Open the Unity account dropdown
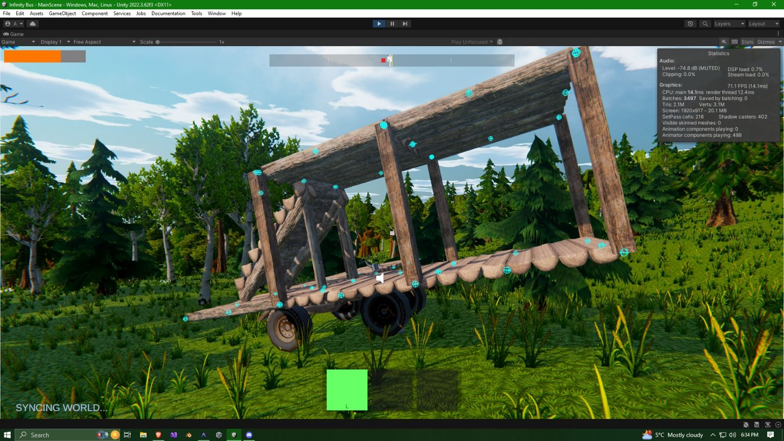Screen dimensions: 784x441 (x=14, y=24)
